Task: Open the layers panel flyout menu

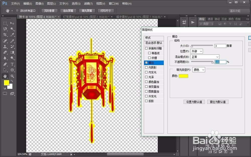Action: pyautogui.click(x=247, y=19)
